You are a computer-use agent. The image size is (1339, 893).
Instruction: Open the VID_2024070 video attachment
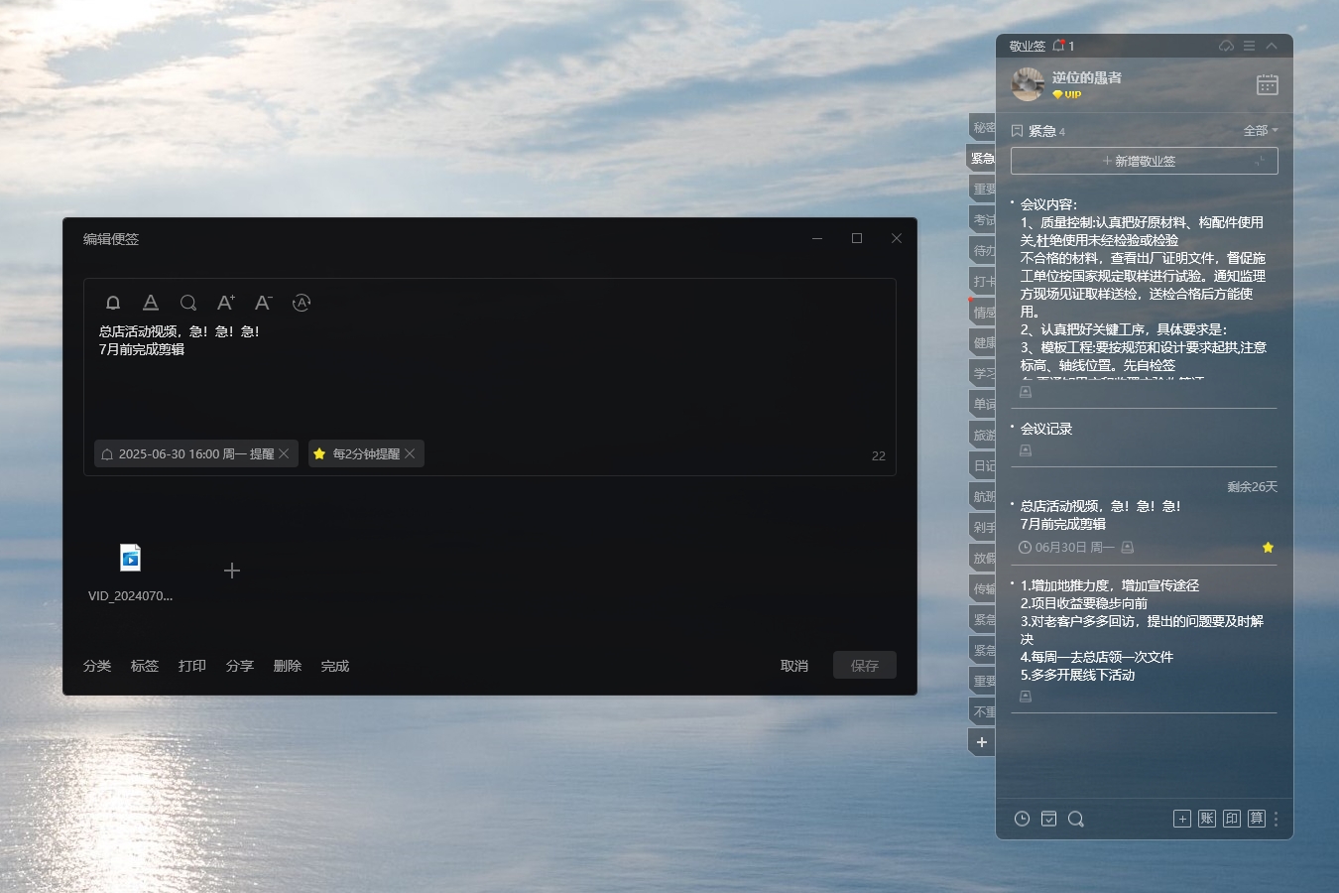pos(130,573)
